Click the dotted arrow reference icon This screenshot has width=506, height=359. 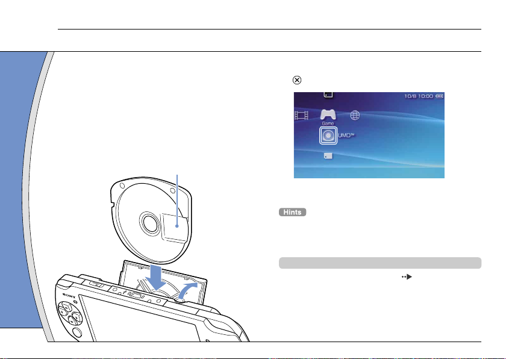coord(407,276)
